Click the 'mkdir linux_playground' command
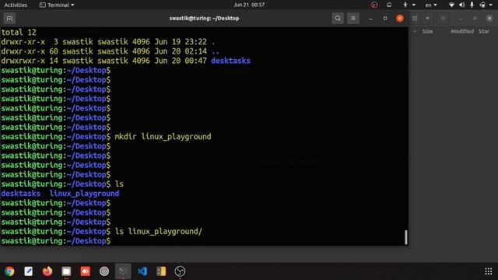This screenshot has height=280, width=498. [163, 137]
